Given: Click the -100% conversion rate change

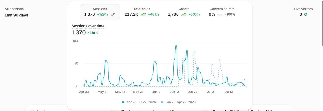Looking at the screenshot, I should 230,14.
